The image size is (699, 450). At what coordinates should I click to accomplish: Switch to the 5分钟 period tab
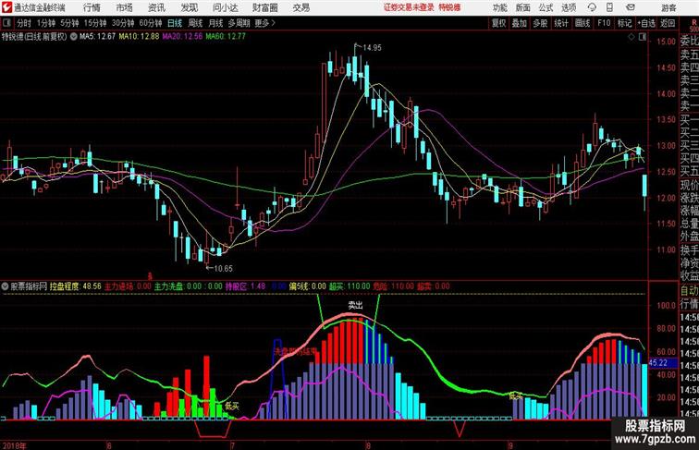69,23
